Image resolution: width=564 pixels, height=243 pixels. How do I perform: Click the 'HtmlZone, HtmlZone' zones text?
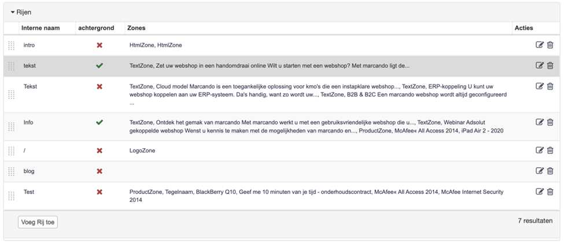[156, 45]
